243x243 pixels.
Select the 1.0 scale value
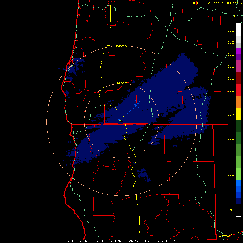tap(231, 78)
